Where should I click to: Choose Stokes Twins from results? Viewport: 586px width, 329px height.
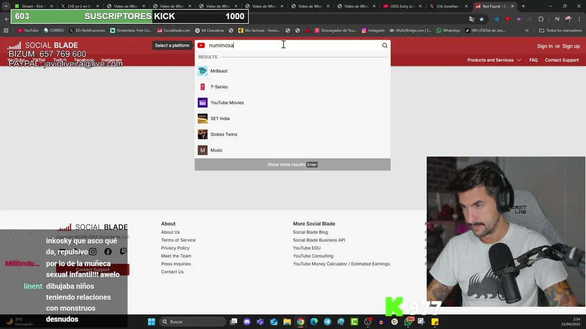[x=293, y=134]
